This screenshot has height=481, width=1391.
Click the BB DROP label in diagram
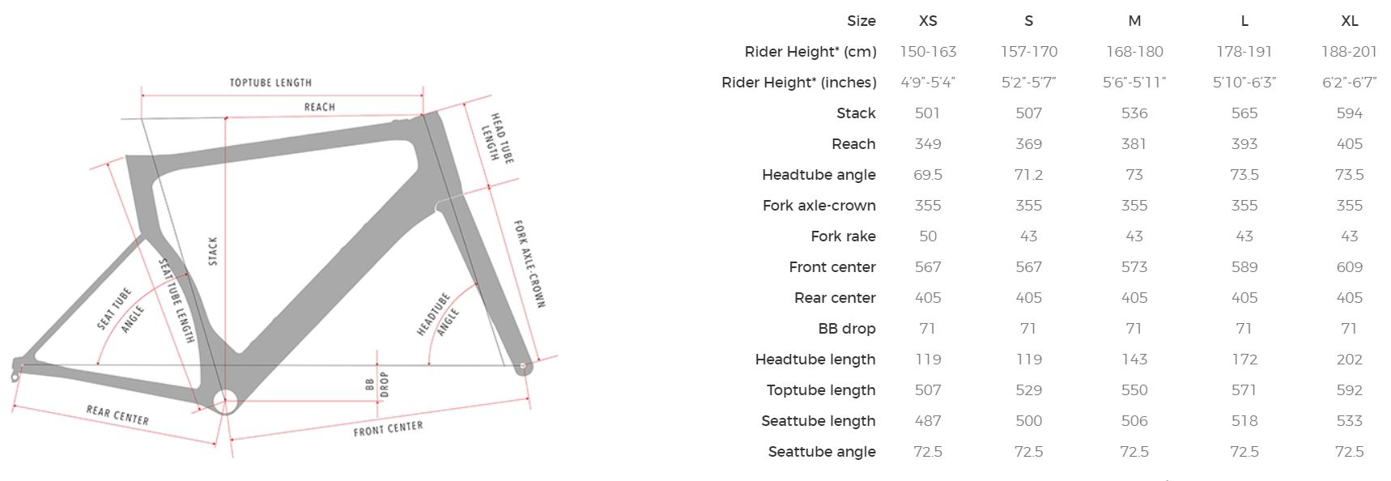[377, 384]
